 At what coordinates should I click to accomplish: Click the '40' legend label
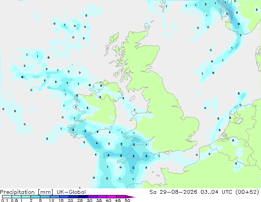coord(108,200)
